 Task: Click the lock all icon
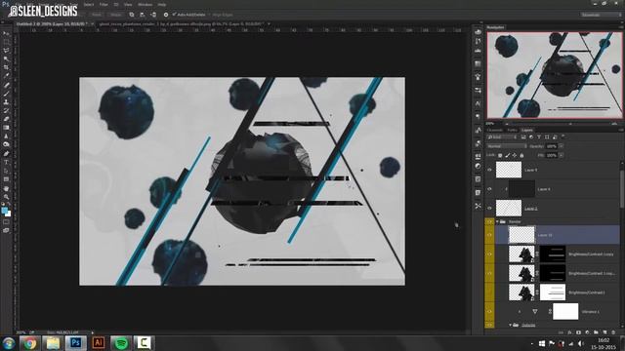click(x=521, y=155)
